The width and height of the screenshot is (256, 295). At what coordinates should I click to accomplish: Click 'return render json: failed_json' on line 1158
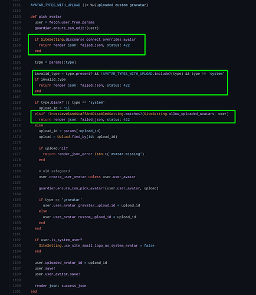(x=71, y=45)
